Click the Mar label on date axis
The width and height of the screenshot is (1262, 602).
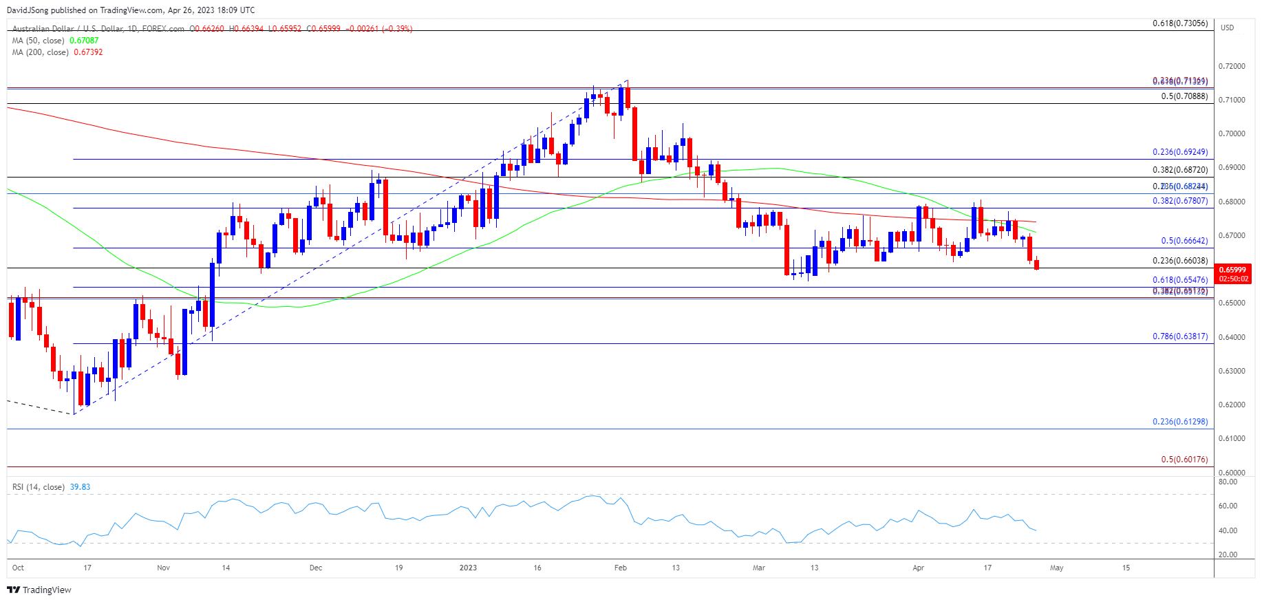[x=759, y=568]
